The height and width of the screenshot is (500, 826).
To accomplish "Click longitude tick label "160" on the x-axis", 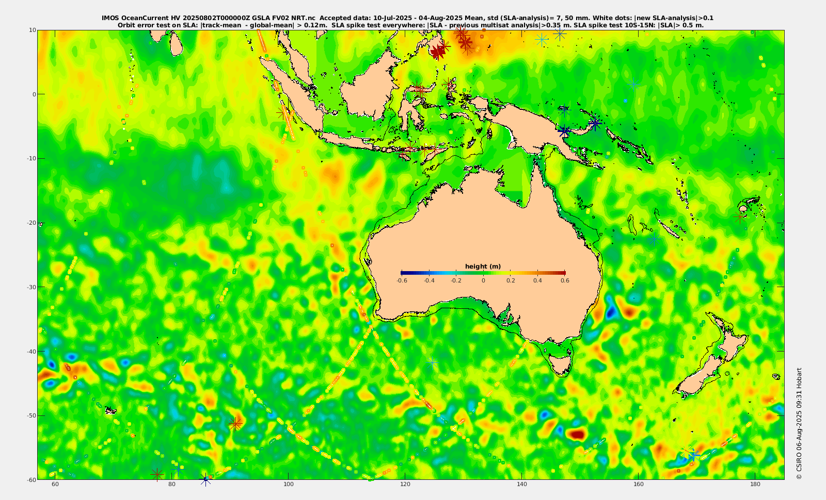I will point(639,484).
